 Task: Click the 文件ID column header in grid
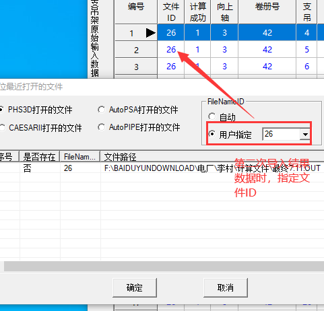click(171, 12)
